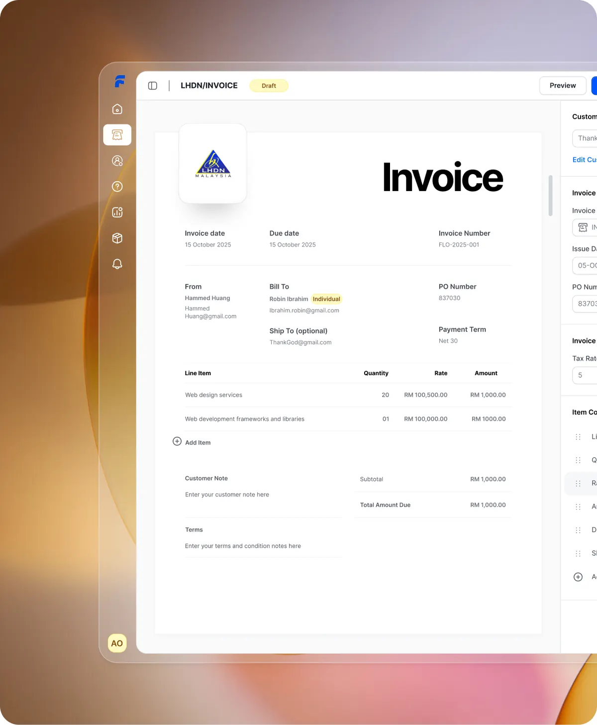Screen dimensions: 597x725
Task: Click the Net 30 payment term
Action: pos(448,341)
